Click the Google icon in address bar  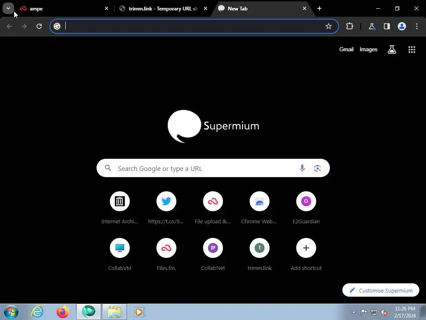tap(57, 26)
